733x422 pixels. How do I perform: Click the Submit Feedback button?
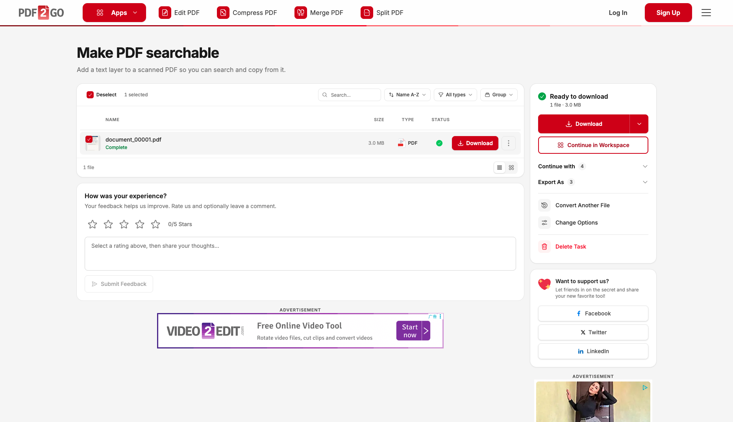pos(119,284)
